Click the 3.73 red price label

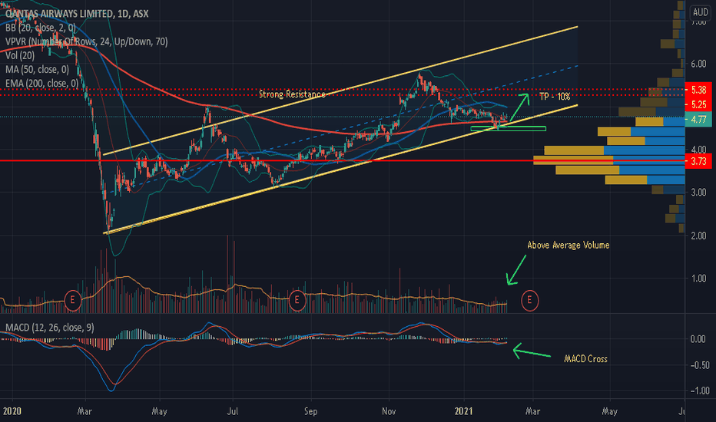(698, 161)
